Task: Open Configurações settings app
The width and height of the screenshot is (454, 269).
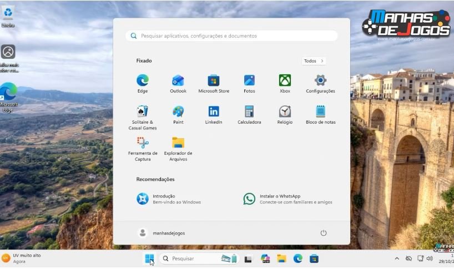Action: coord(320,81)
